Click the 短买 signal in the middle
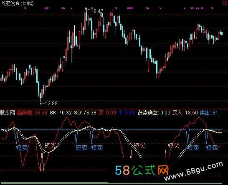 139,145
